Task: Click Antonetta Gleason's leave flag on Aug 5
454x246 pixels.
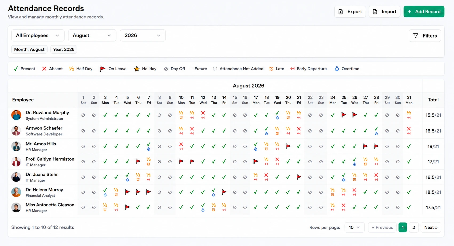Action: pos(128,207)
